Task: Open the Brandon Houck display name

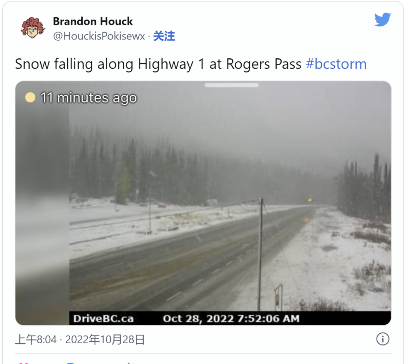Action: (x=93, y=22)
